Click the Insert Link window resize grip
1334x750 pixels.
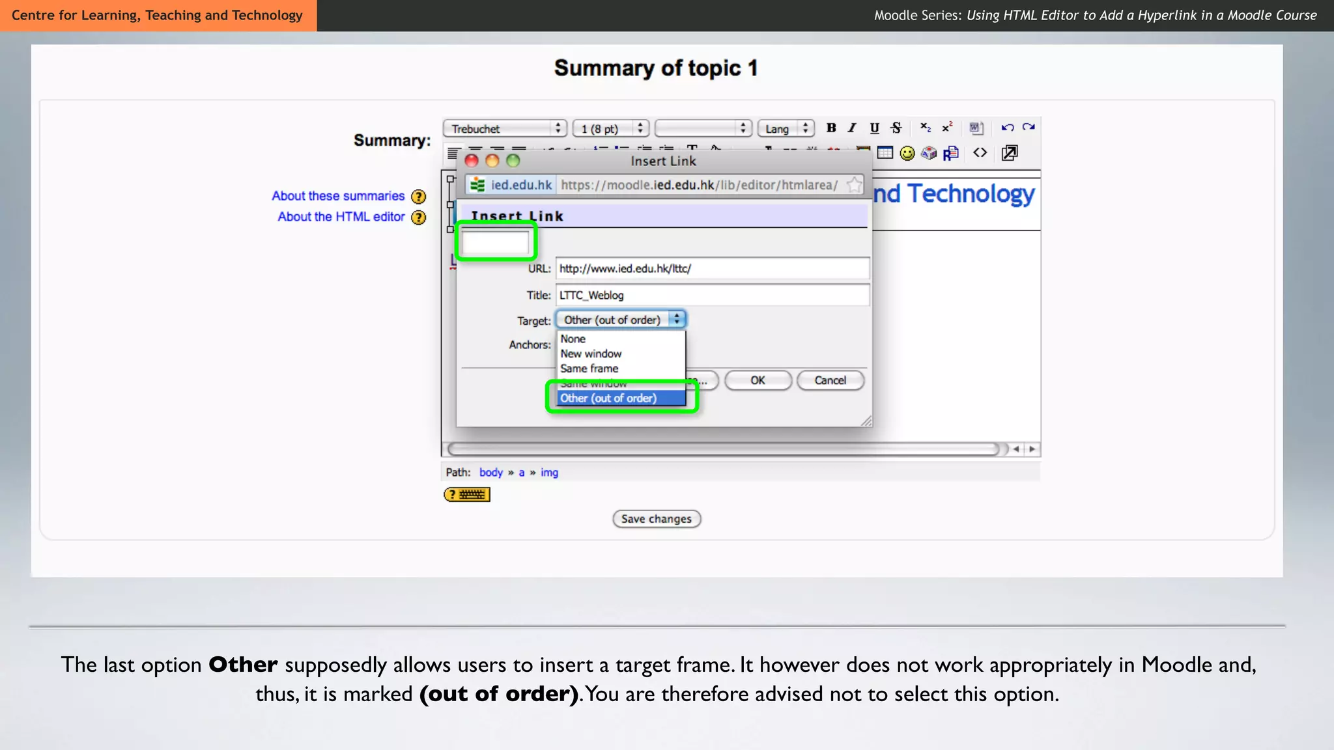(x=866, y=421)
